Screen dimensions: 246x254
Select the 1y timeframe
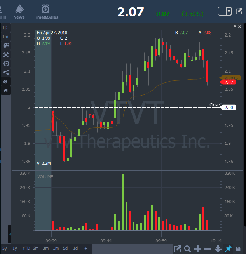tap(15, 248)
